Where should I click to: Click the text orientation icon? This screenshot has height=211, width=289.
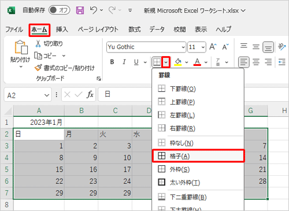[282, 47]
